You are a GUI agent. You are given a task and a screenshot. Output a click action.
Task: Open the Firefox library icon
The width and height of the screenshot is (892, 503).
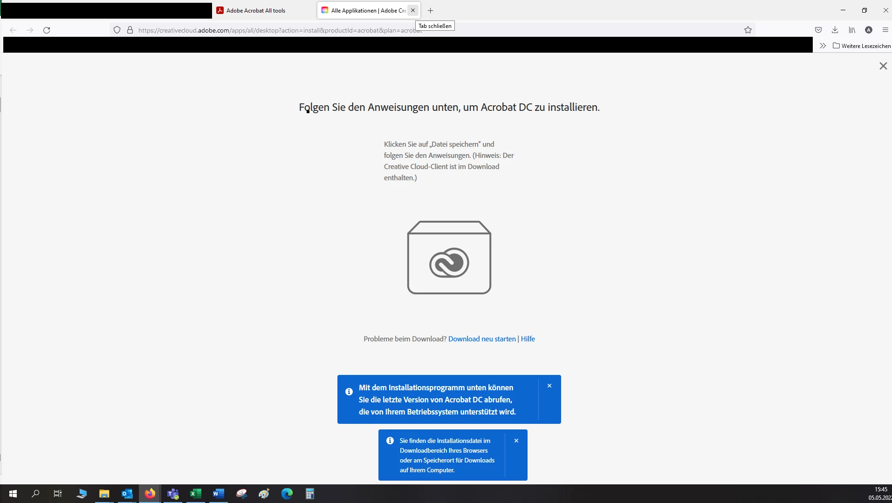point(852,30)
